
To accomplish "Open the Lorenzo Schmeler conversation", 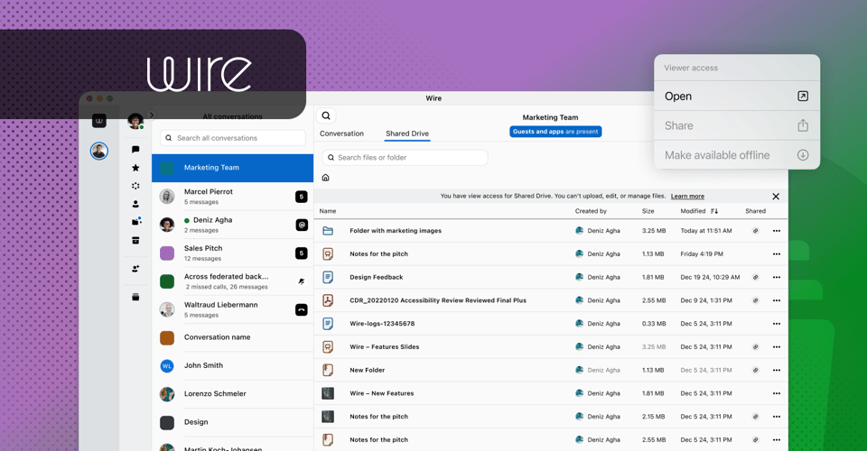I will tap(233, 393).
